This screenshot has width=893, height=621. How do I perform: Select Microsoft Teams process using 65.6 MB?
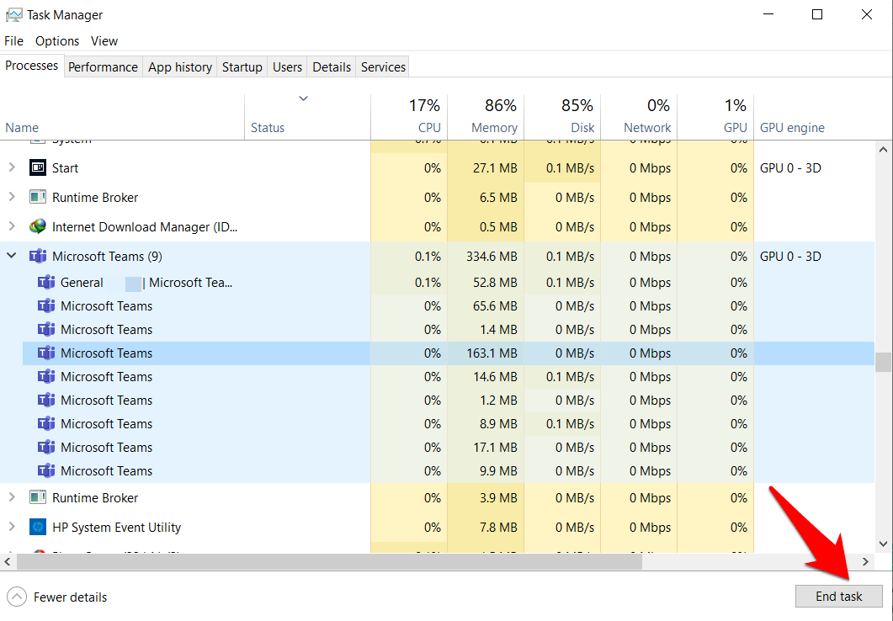click(106, 306)
